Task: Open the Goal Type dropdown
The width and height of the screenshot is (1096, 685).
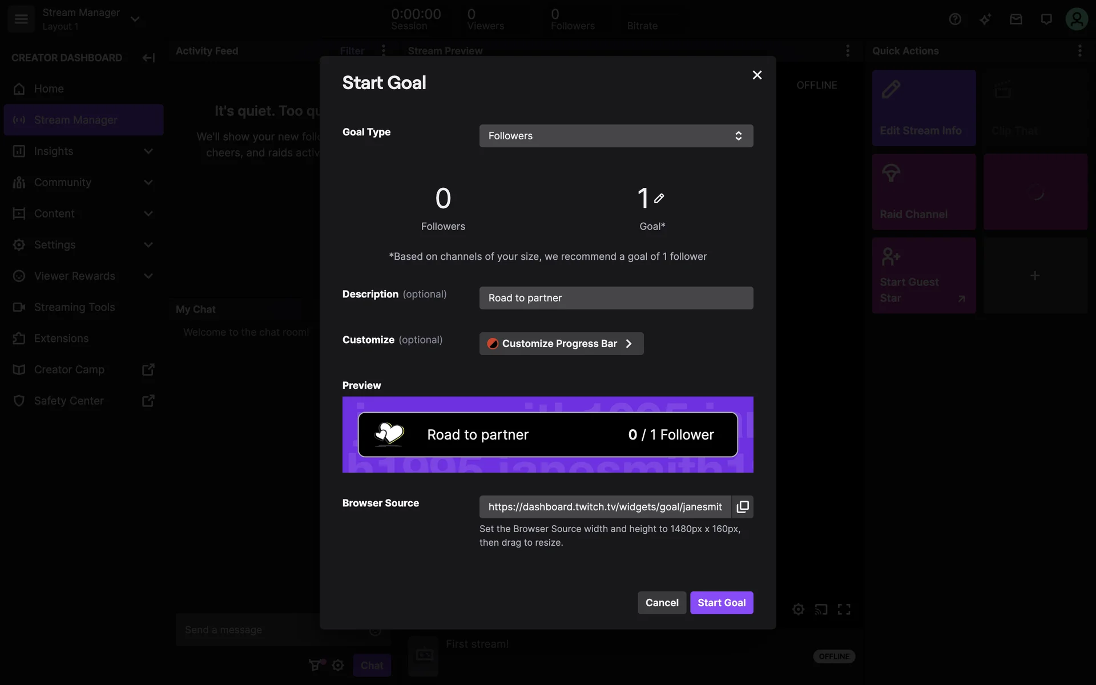Action: (616, 136)
